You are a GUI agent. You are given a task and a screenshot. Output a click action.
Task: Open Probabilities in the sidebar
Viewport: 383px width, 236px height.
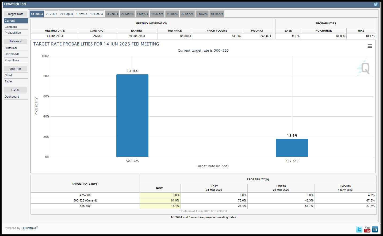click(16, 33)
